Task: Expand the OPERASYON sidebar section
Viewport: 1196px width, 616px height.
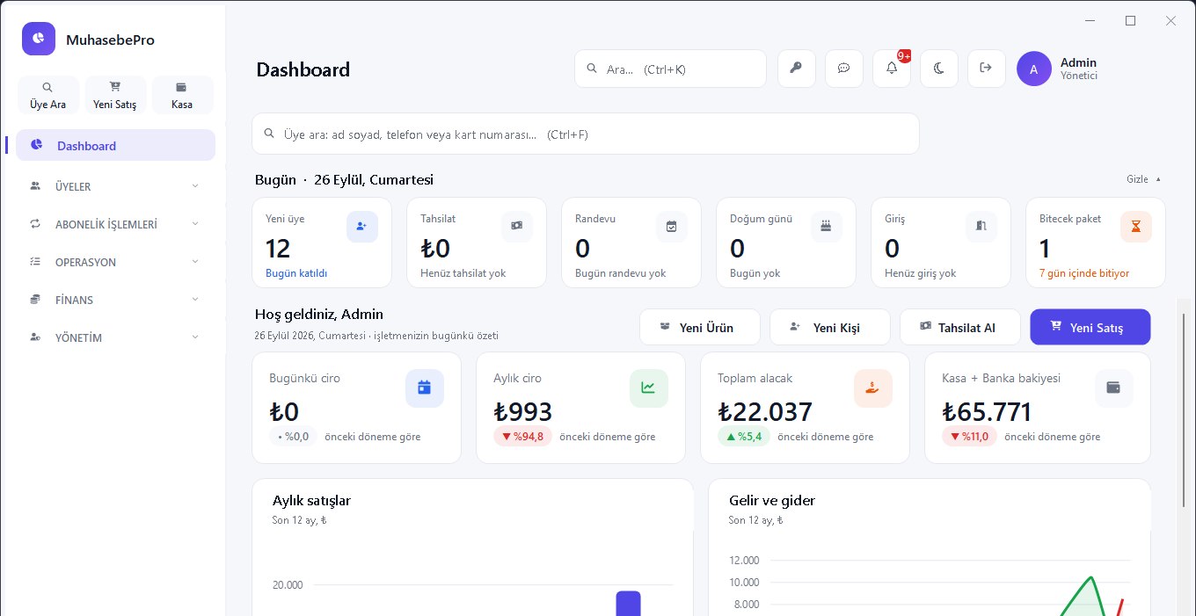Action: click(115, 262)
